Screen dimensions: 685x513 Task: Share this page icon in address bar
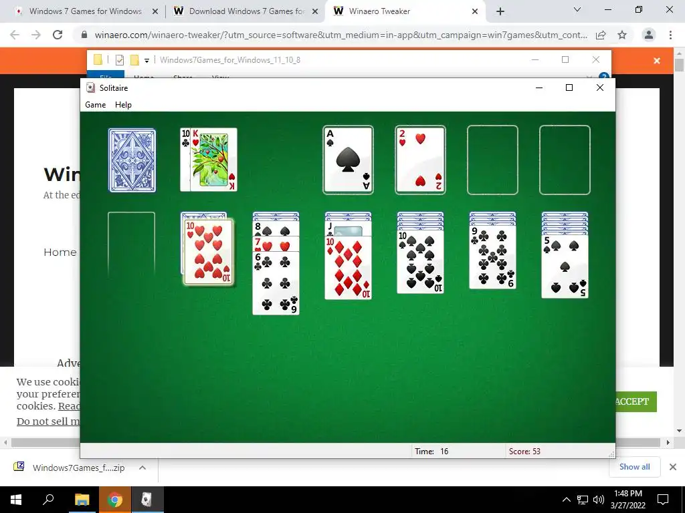pyautogui.click(x=601, y=35)
